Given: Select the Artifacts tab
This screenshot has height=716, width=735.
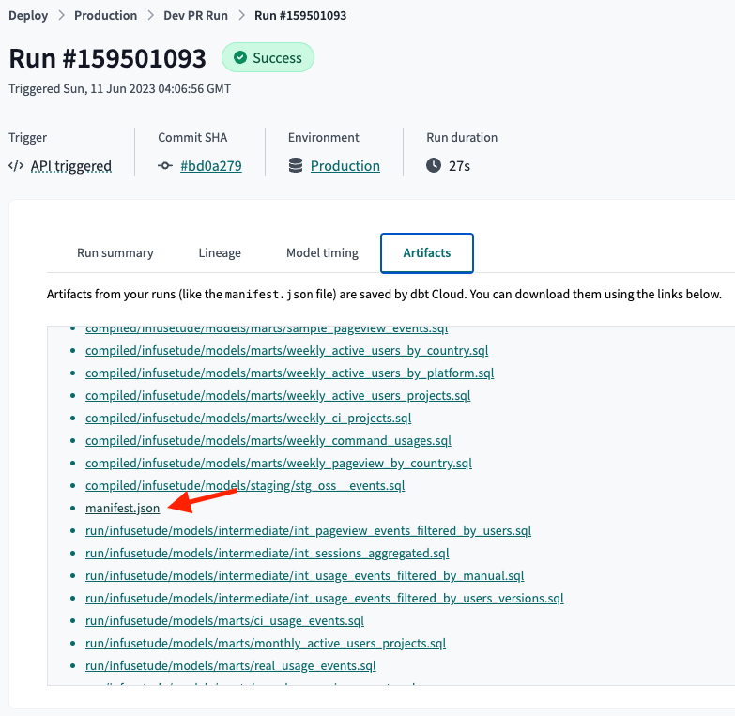Looking at the screenshot, I should (426, 252).
